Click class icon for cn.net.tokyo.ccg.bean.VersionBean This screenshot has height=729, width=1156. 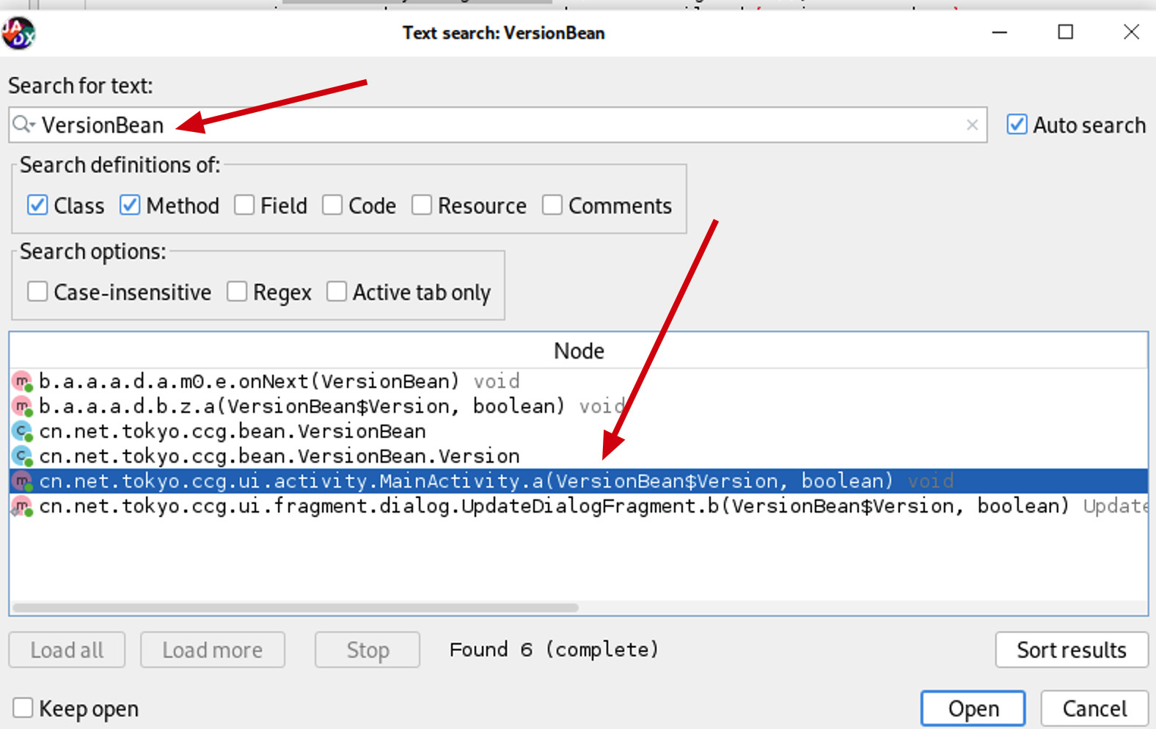point(23,431)
